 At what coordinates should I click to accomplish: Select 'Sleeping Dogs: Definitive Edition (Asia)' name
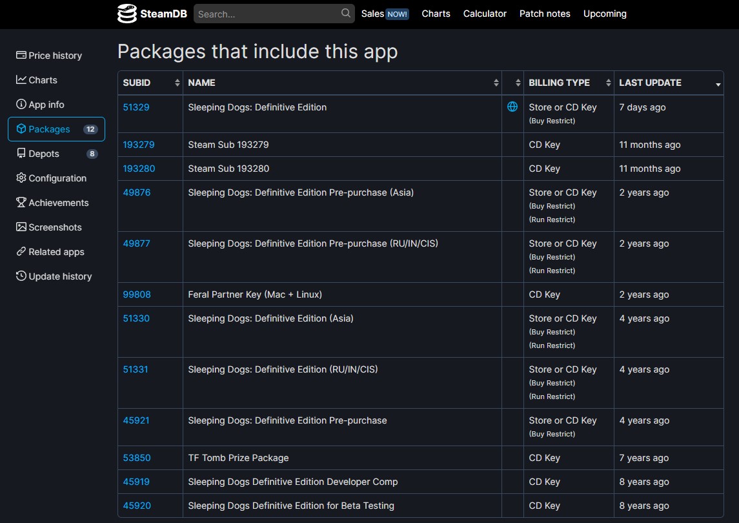[x=270, y=318]
